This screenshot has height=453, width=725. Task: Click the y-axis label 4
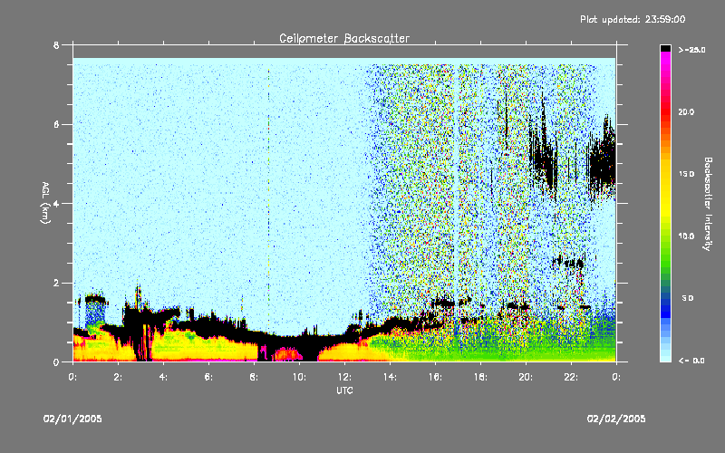pyautogui.click(x=56, y=204)
